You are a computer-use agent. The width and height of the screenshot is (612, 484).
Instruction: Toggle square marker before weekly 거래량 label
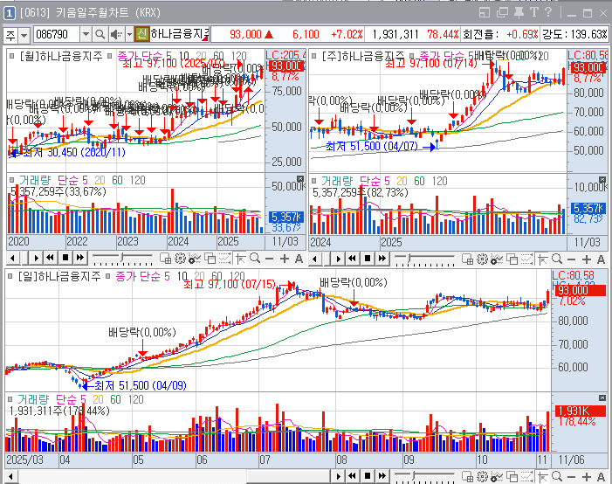[313, 181]
